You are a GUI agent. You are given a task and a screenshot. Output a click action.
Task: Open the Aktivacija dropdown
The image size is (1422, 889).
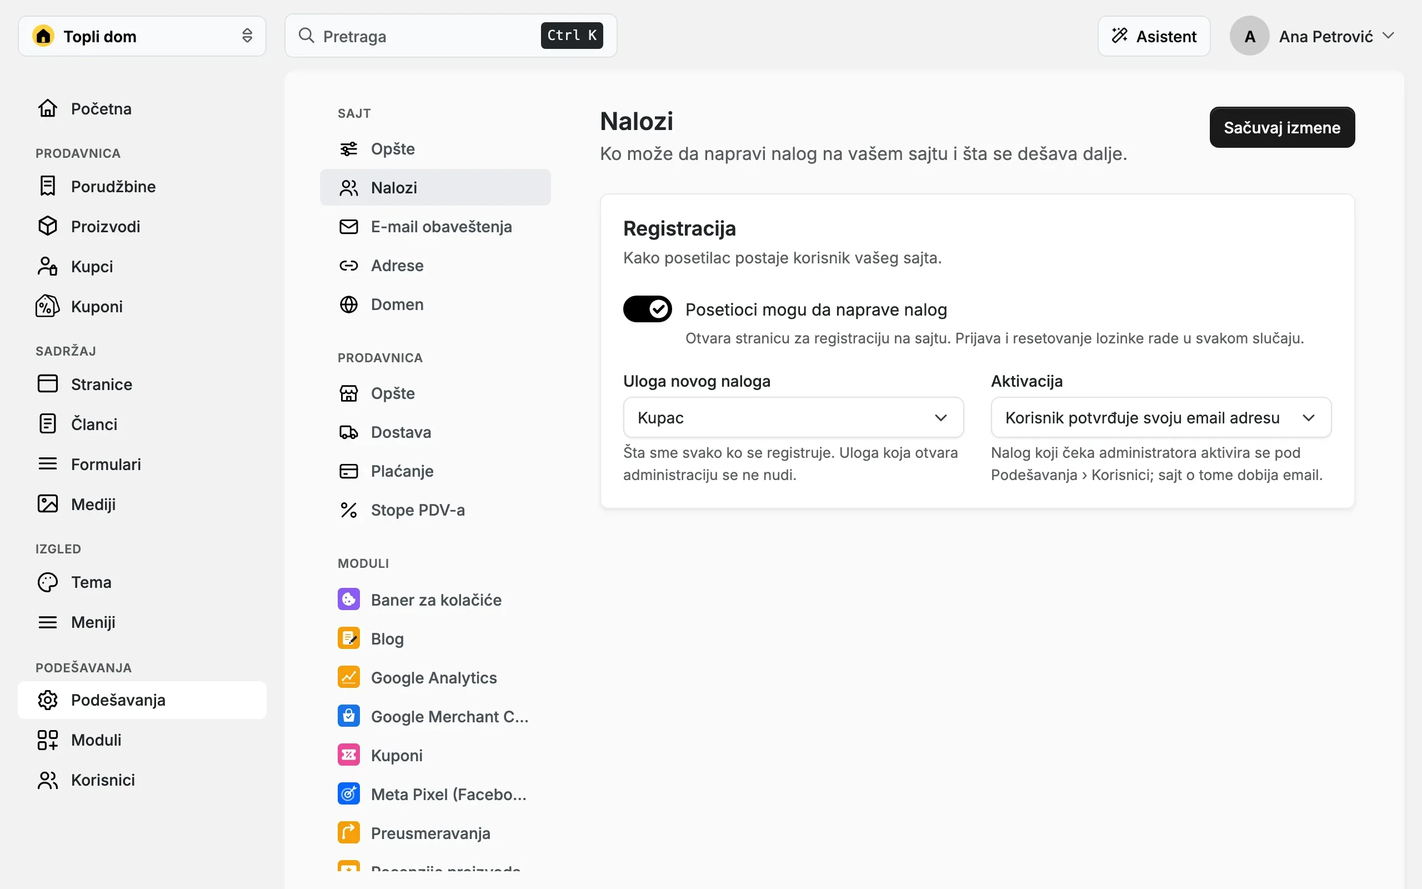(x=1160, y=417)
